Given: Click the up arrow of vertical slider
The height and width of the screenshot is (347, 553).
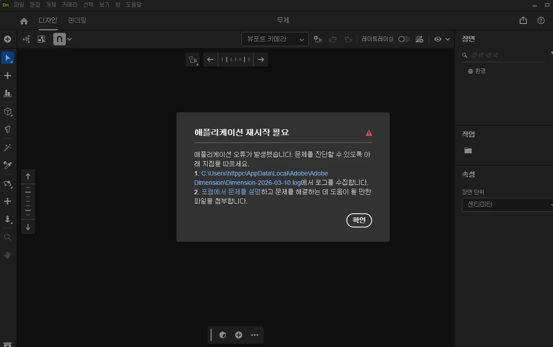Looking at the screenshot, I should 28,176.
